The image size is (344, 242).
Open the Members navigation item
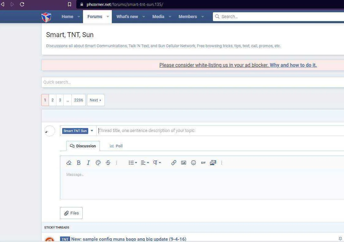pyautogui.click(x=187, y=17)
